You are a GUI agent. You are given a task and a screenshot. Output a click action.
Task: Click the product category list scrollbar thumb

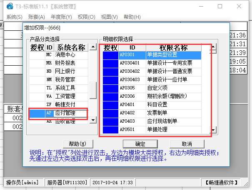coord(93,90)
